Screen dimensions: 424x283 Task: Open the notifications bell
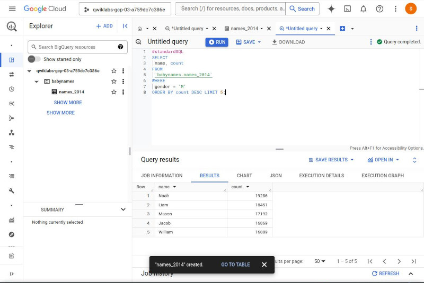363,9
